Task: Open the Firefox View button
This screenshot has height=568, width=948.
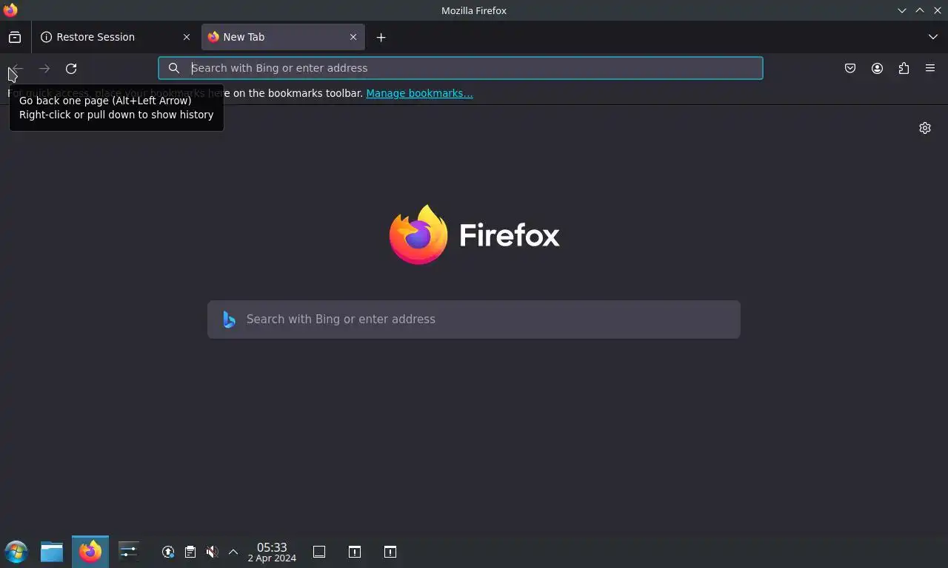Action: [x=15, y=37]
